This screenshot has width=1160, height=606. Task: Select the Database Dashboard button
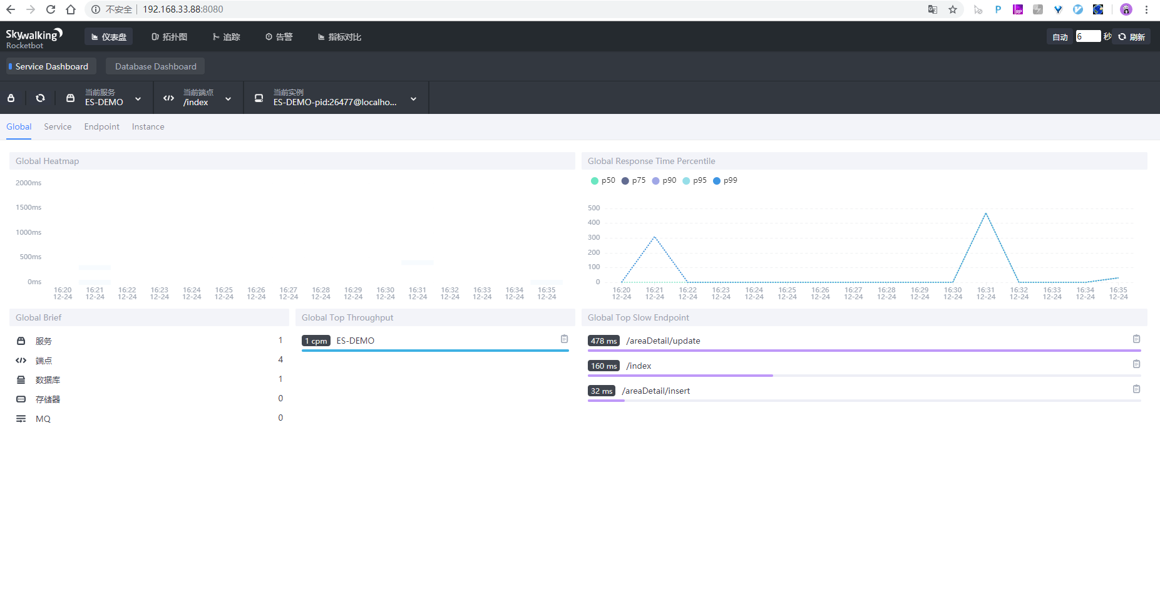155,66
